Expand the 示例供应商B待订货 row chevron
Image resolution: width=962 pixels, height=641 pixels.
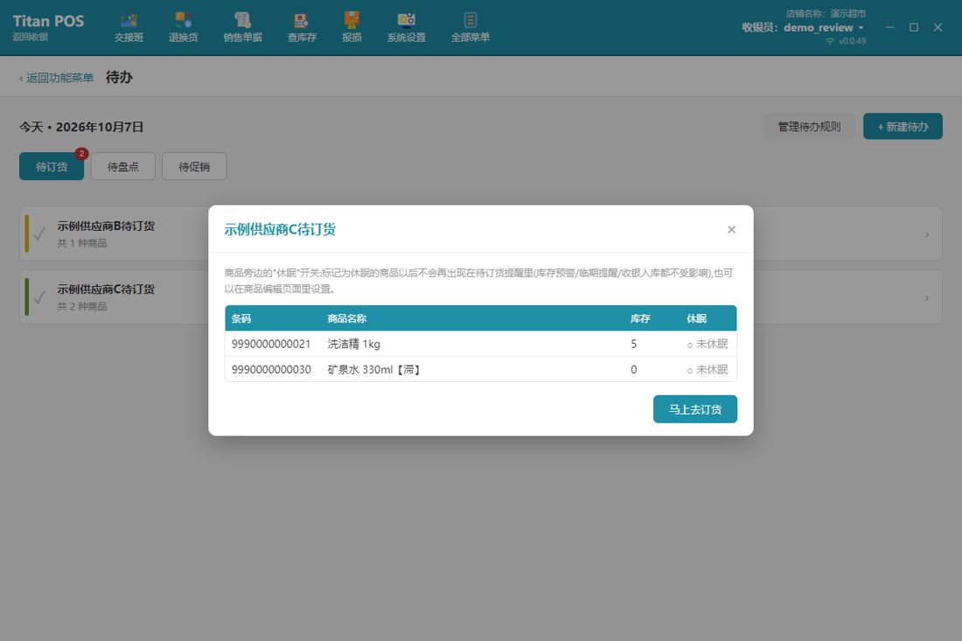(926, 234)
